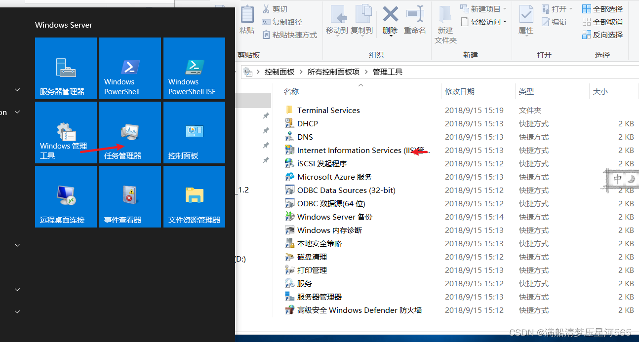Select the Windows 内存诊断 shortcut icon
This screenshot has width=639, height=342.
[x=289, y=230]
